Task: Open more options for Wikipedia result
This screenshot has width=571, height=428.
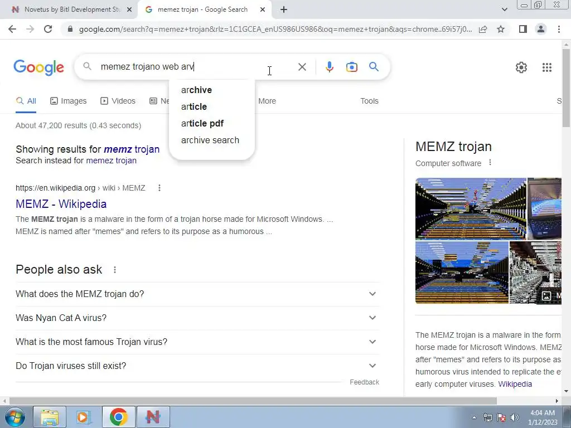Action: [159, 188]
